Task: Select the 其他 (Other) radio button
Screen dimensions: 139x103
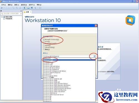Action: pyautogui.click(x=44, y=49)
